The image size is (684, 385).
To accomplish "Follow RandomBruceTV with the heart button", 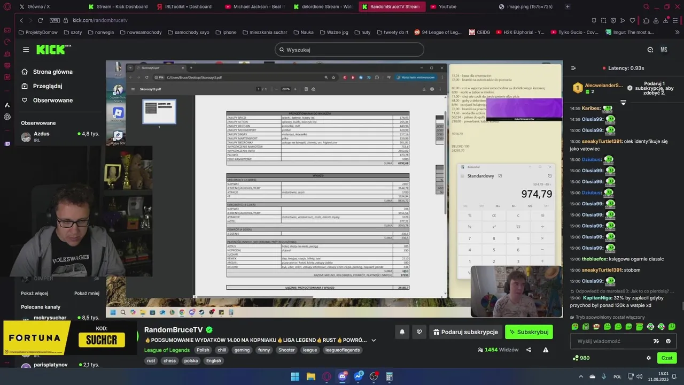I will (419, 332).
